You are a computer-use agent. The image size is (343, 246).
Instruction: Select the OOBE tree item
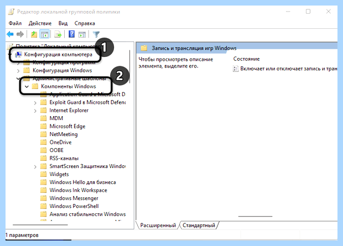[56, 150]
